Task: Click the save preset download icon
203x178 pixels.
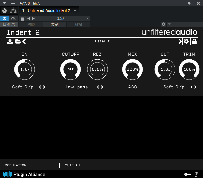Action: (x=10, y=41)
